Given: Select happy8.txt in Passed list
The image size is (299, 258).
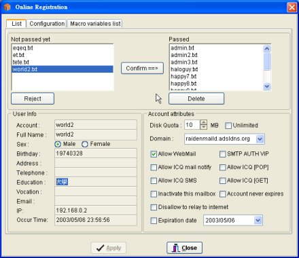Looking at the screenshot, I should pyautogui.click(x=216, y=84).
